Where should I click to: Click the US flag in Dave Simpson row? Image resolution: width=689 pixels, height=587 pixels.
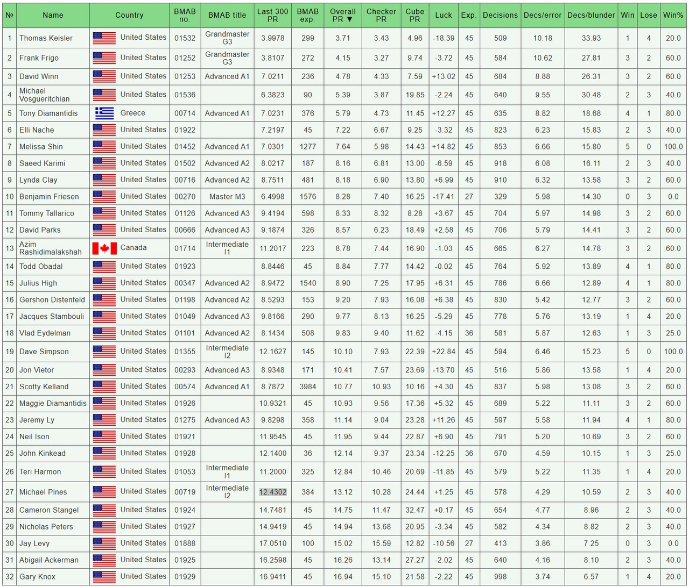click(104, 352)
